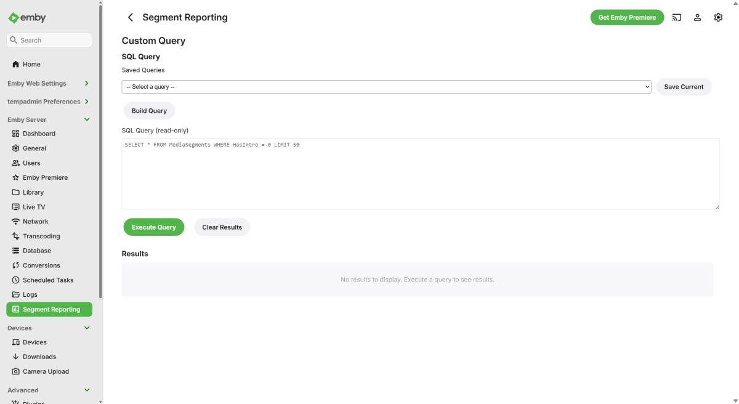Open the settings gear in top bar
This screenshot has width=739, height=404.
pos(718,17)
